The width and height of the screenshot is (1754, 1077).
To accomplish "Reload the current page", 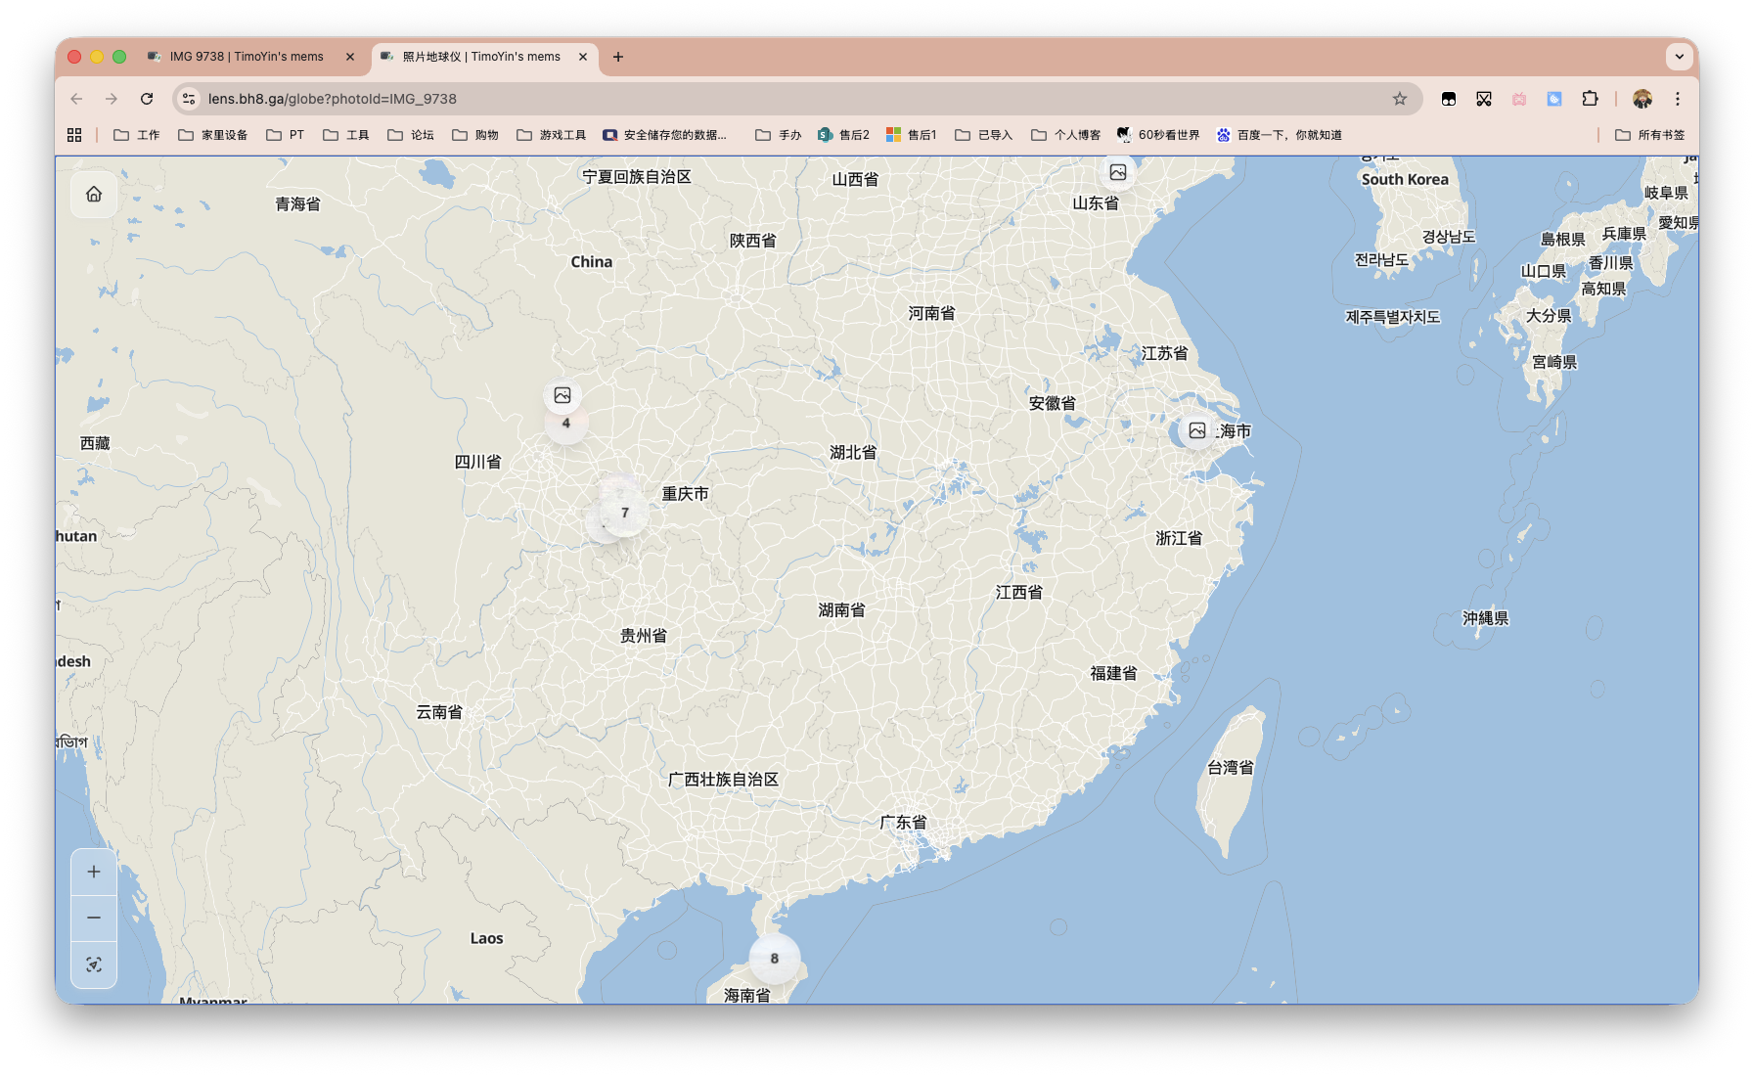I will tap(147, 99).
